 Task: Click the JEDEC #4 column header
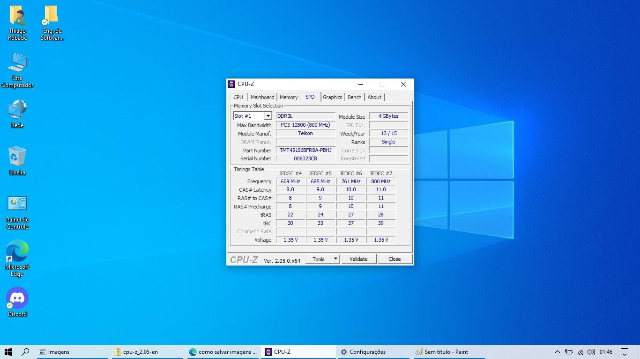click(290, 173)
